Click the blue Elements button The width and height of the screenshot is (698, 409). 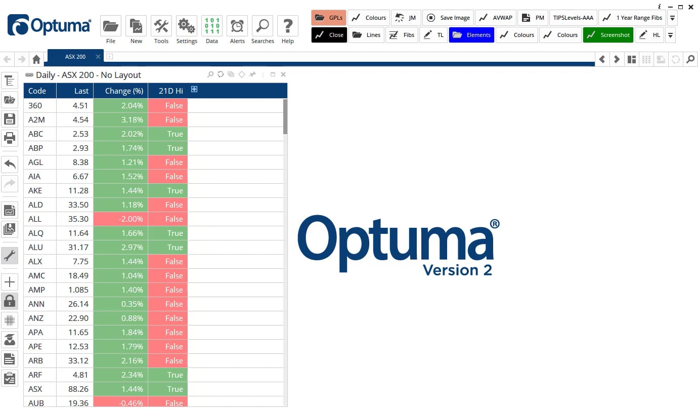(471, 35)
